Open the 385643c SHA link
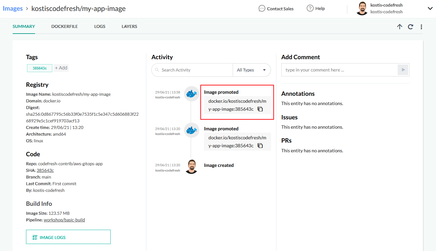The image size is (436, 251). [45, 171]
